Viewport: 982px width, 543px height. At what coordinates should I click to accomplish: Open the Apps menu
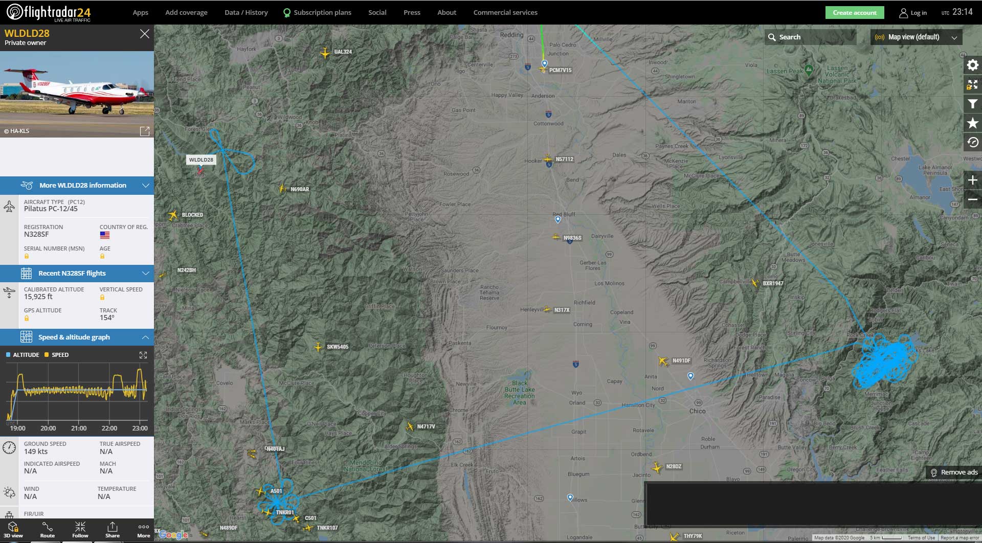pyautogui.click(x=140, y=13)
